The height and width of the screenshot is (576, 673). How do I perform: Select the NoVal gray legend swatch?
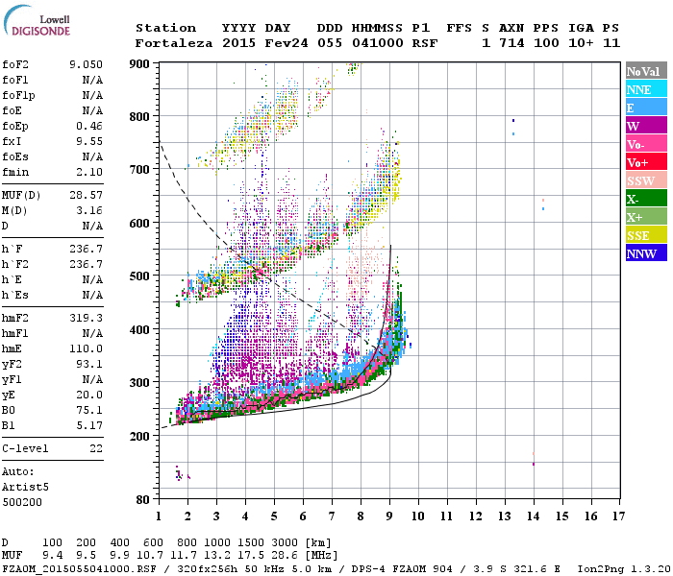(646, 71)
